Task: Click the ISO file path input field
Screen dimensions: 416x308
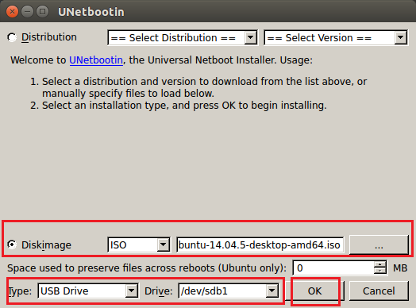Action: 260,244
